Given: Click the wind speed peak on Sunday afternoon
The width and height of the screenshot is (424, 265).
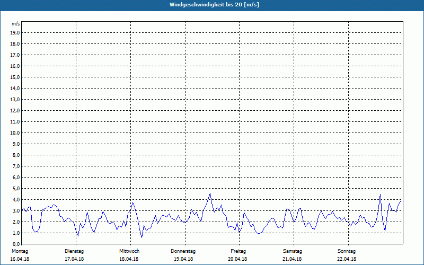Looking at the screenshot, I should click(380, 194).
